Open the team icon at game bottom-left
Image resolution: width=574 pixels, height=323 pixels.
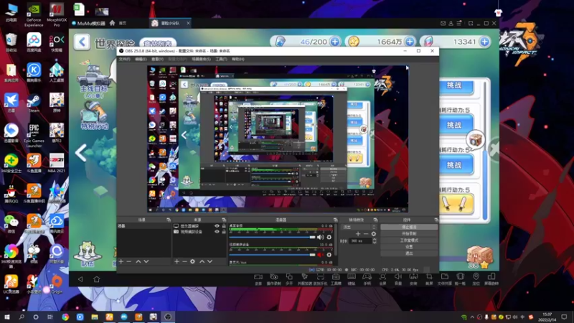click(x=88, y=254)
